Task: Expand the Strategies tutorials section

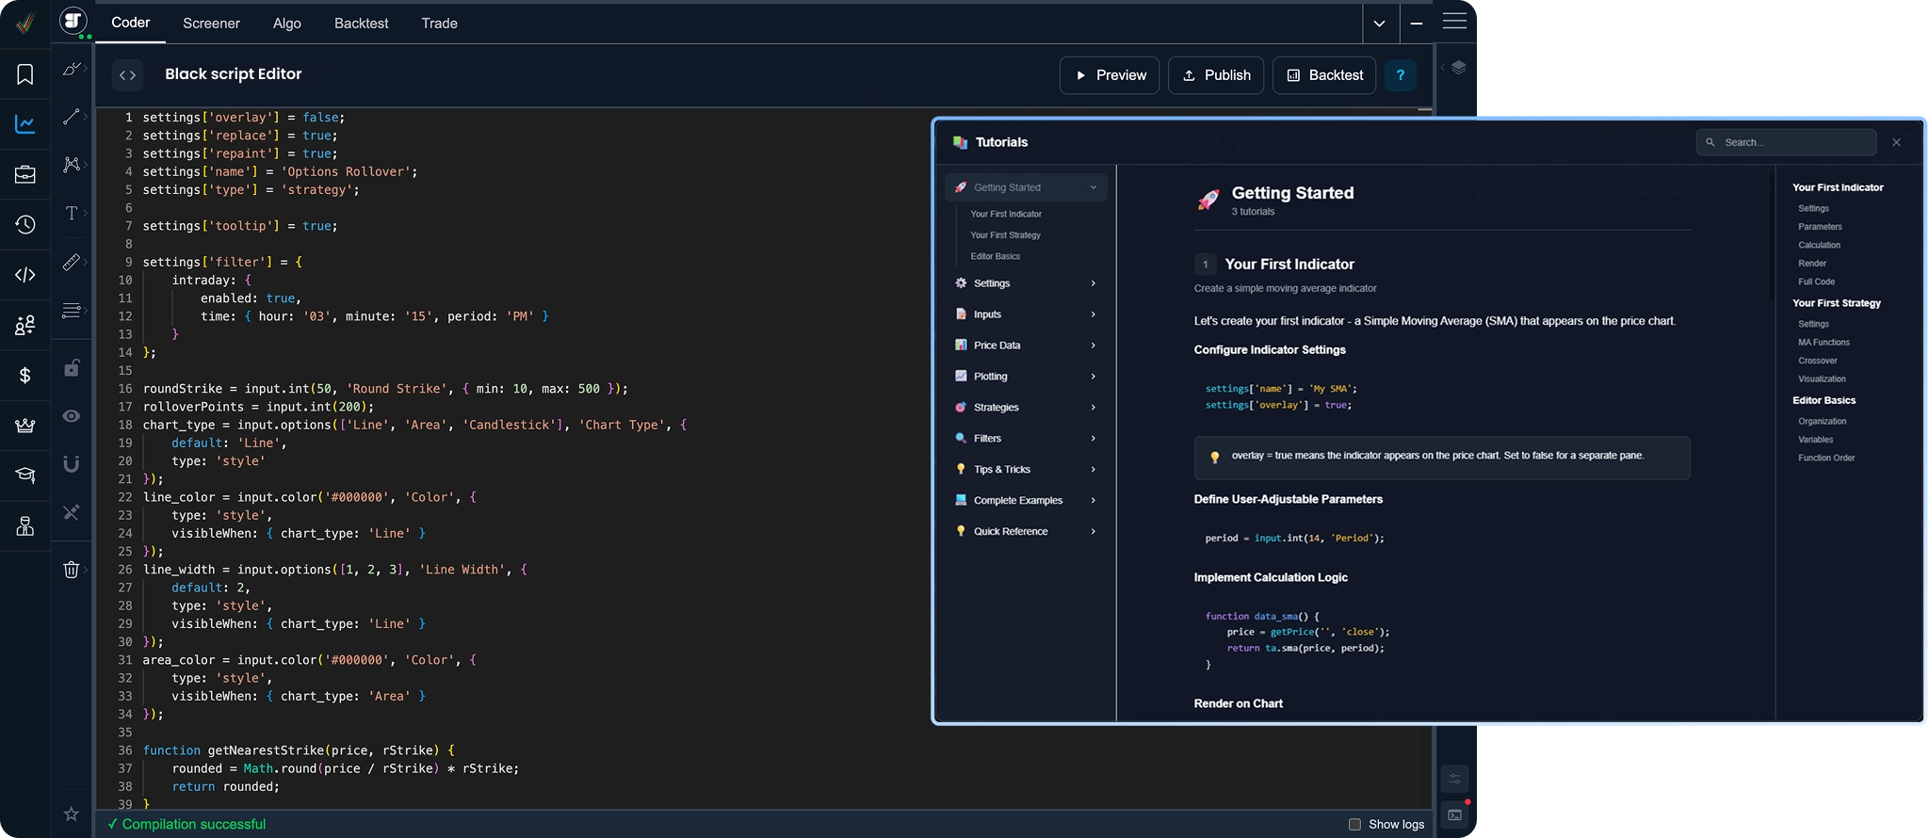Action: [1026, 407]
